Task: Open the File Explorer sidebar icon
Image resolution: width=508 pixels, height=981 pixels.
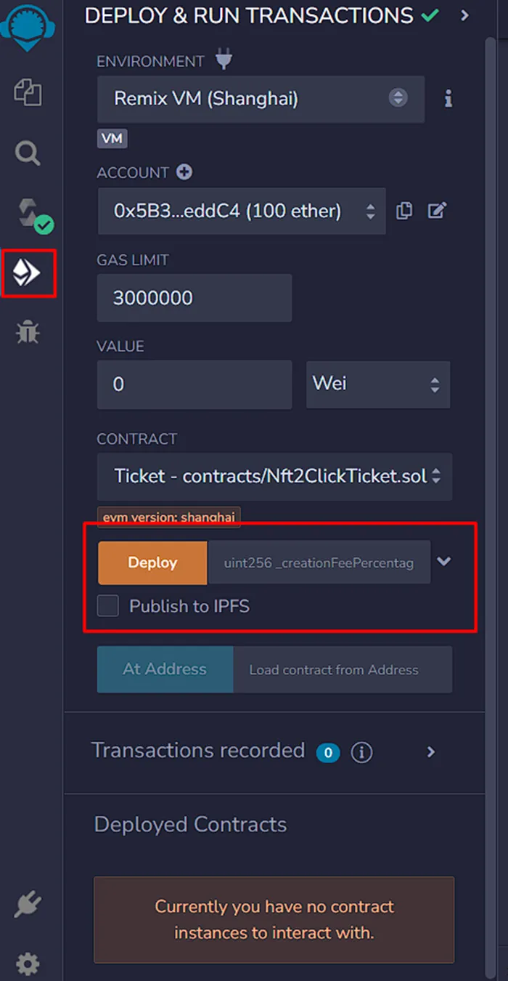Action: coord(28,92)
